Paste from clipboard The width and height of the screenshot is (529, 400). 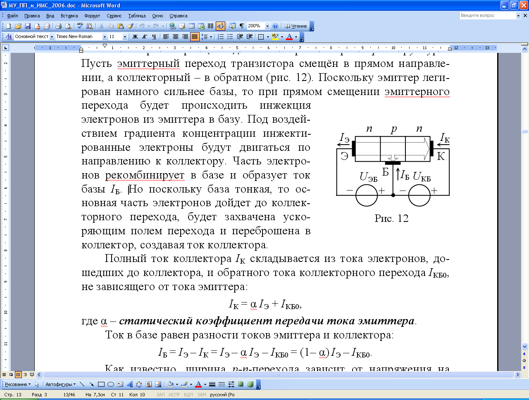(121, 26)
